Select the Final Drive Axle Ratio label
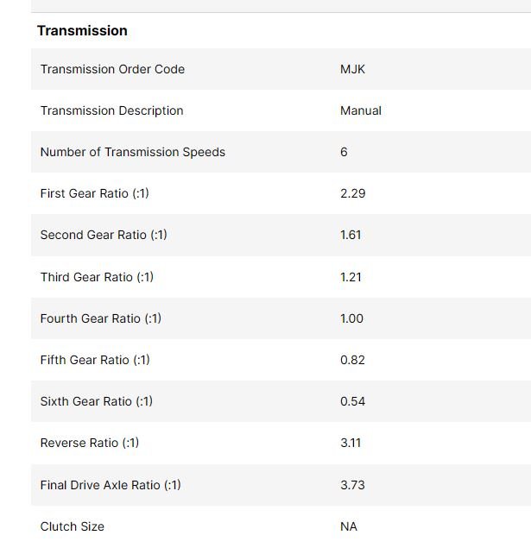This screenshot has width=531, height=554. tap(111, 485)
